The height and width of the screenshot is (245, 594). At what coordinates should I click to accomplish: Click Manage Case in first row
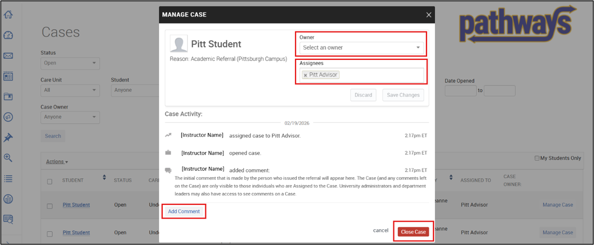tap(558, 205)
